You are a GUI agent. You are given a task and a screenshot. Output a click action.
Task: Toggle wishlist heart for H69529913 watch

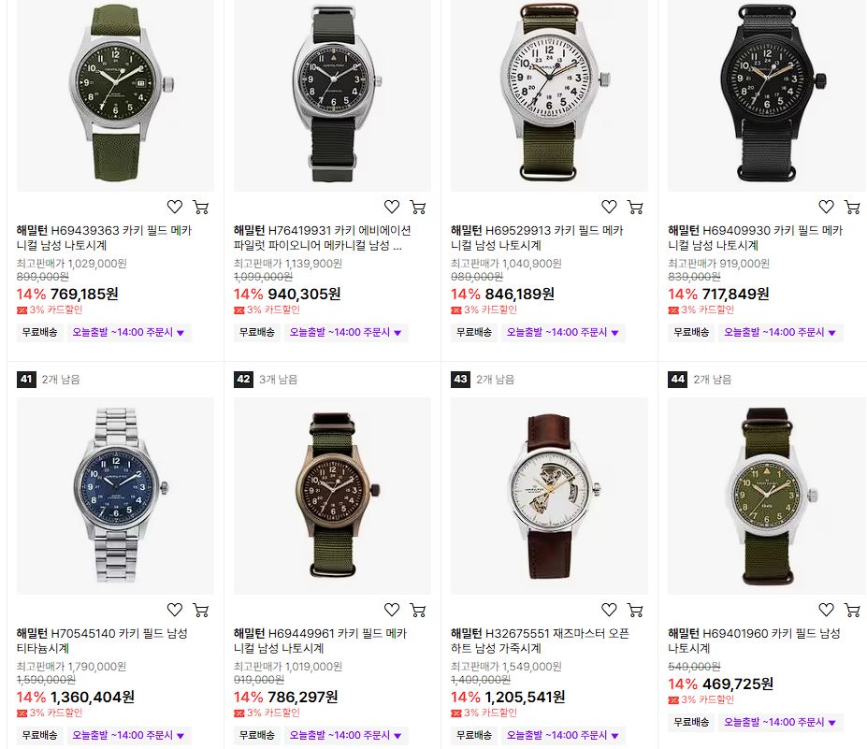(x=610, y=207)
